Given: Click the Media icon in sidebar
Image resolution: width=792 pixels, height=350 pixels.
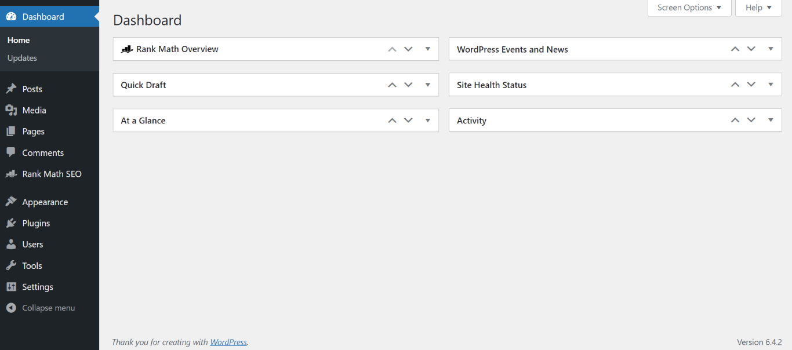Looking at the screenshot, I should (11, 110).
